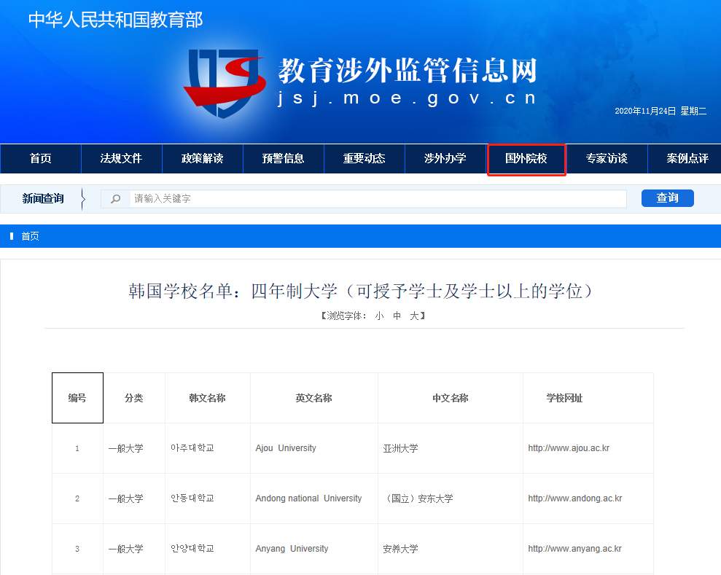Click row number 3 cell

pos(77,548)
